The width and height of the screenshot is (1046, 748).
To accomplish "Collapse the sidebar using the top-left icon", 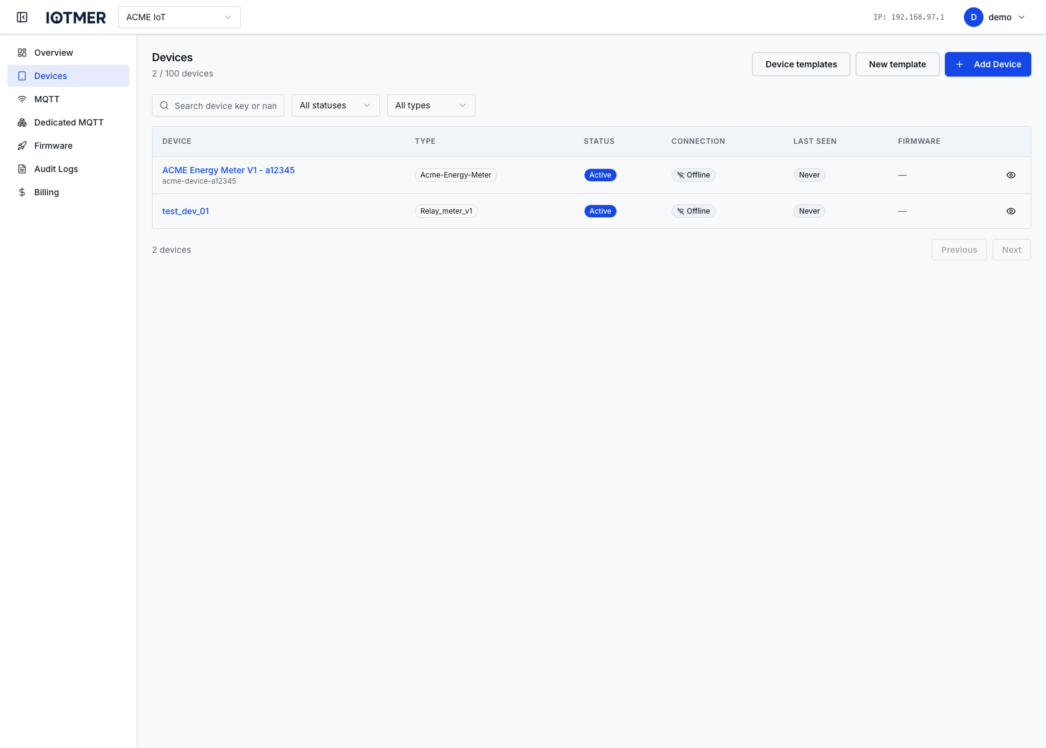I will [22, 17].
